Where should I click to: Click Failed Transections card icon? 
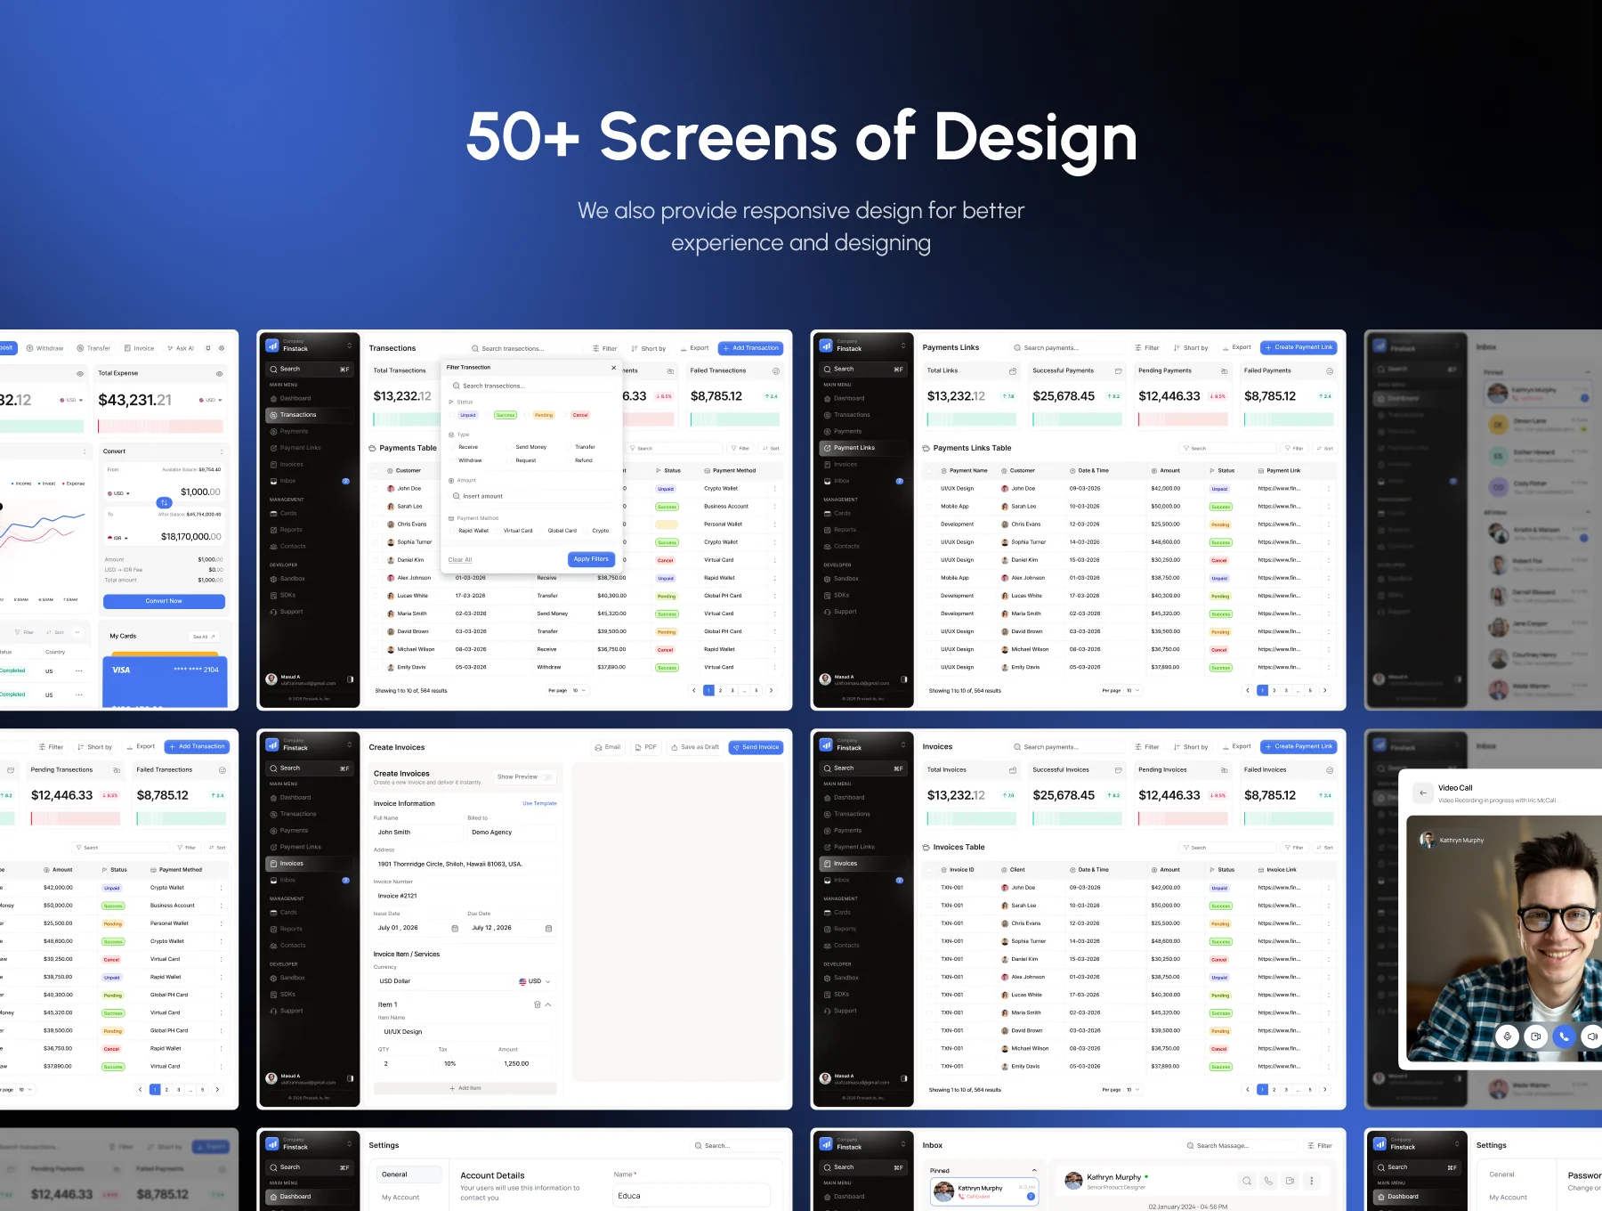pyautogui.click(x=776, y=370)
